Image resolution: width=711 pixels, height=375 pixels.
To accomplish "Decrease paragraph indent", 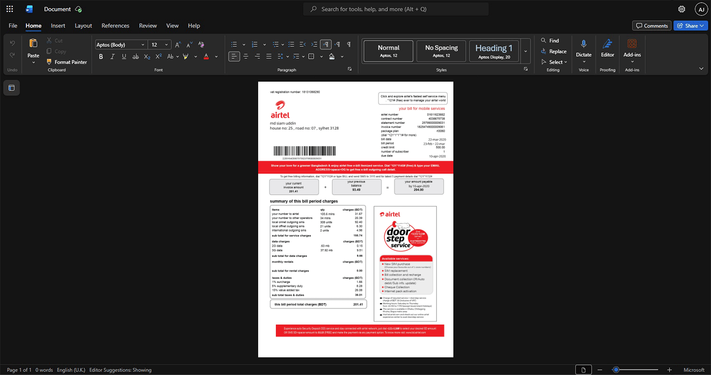I will 302,45.
